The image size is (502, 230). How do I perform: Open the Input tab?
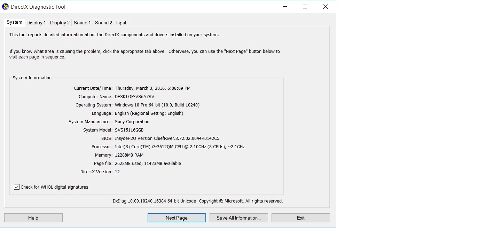tap(121, 23)
